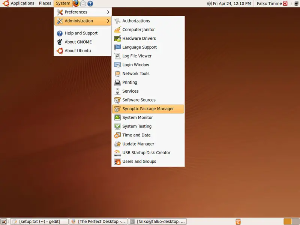Switch to the first workspace in switcher
The height and width of the screenshot is (225, 300).
tap(287, 222)
